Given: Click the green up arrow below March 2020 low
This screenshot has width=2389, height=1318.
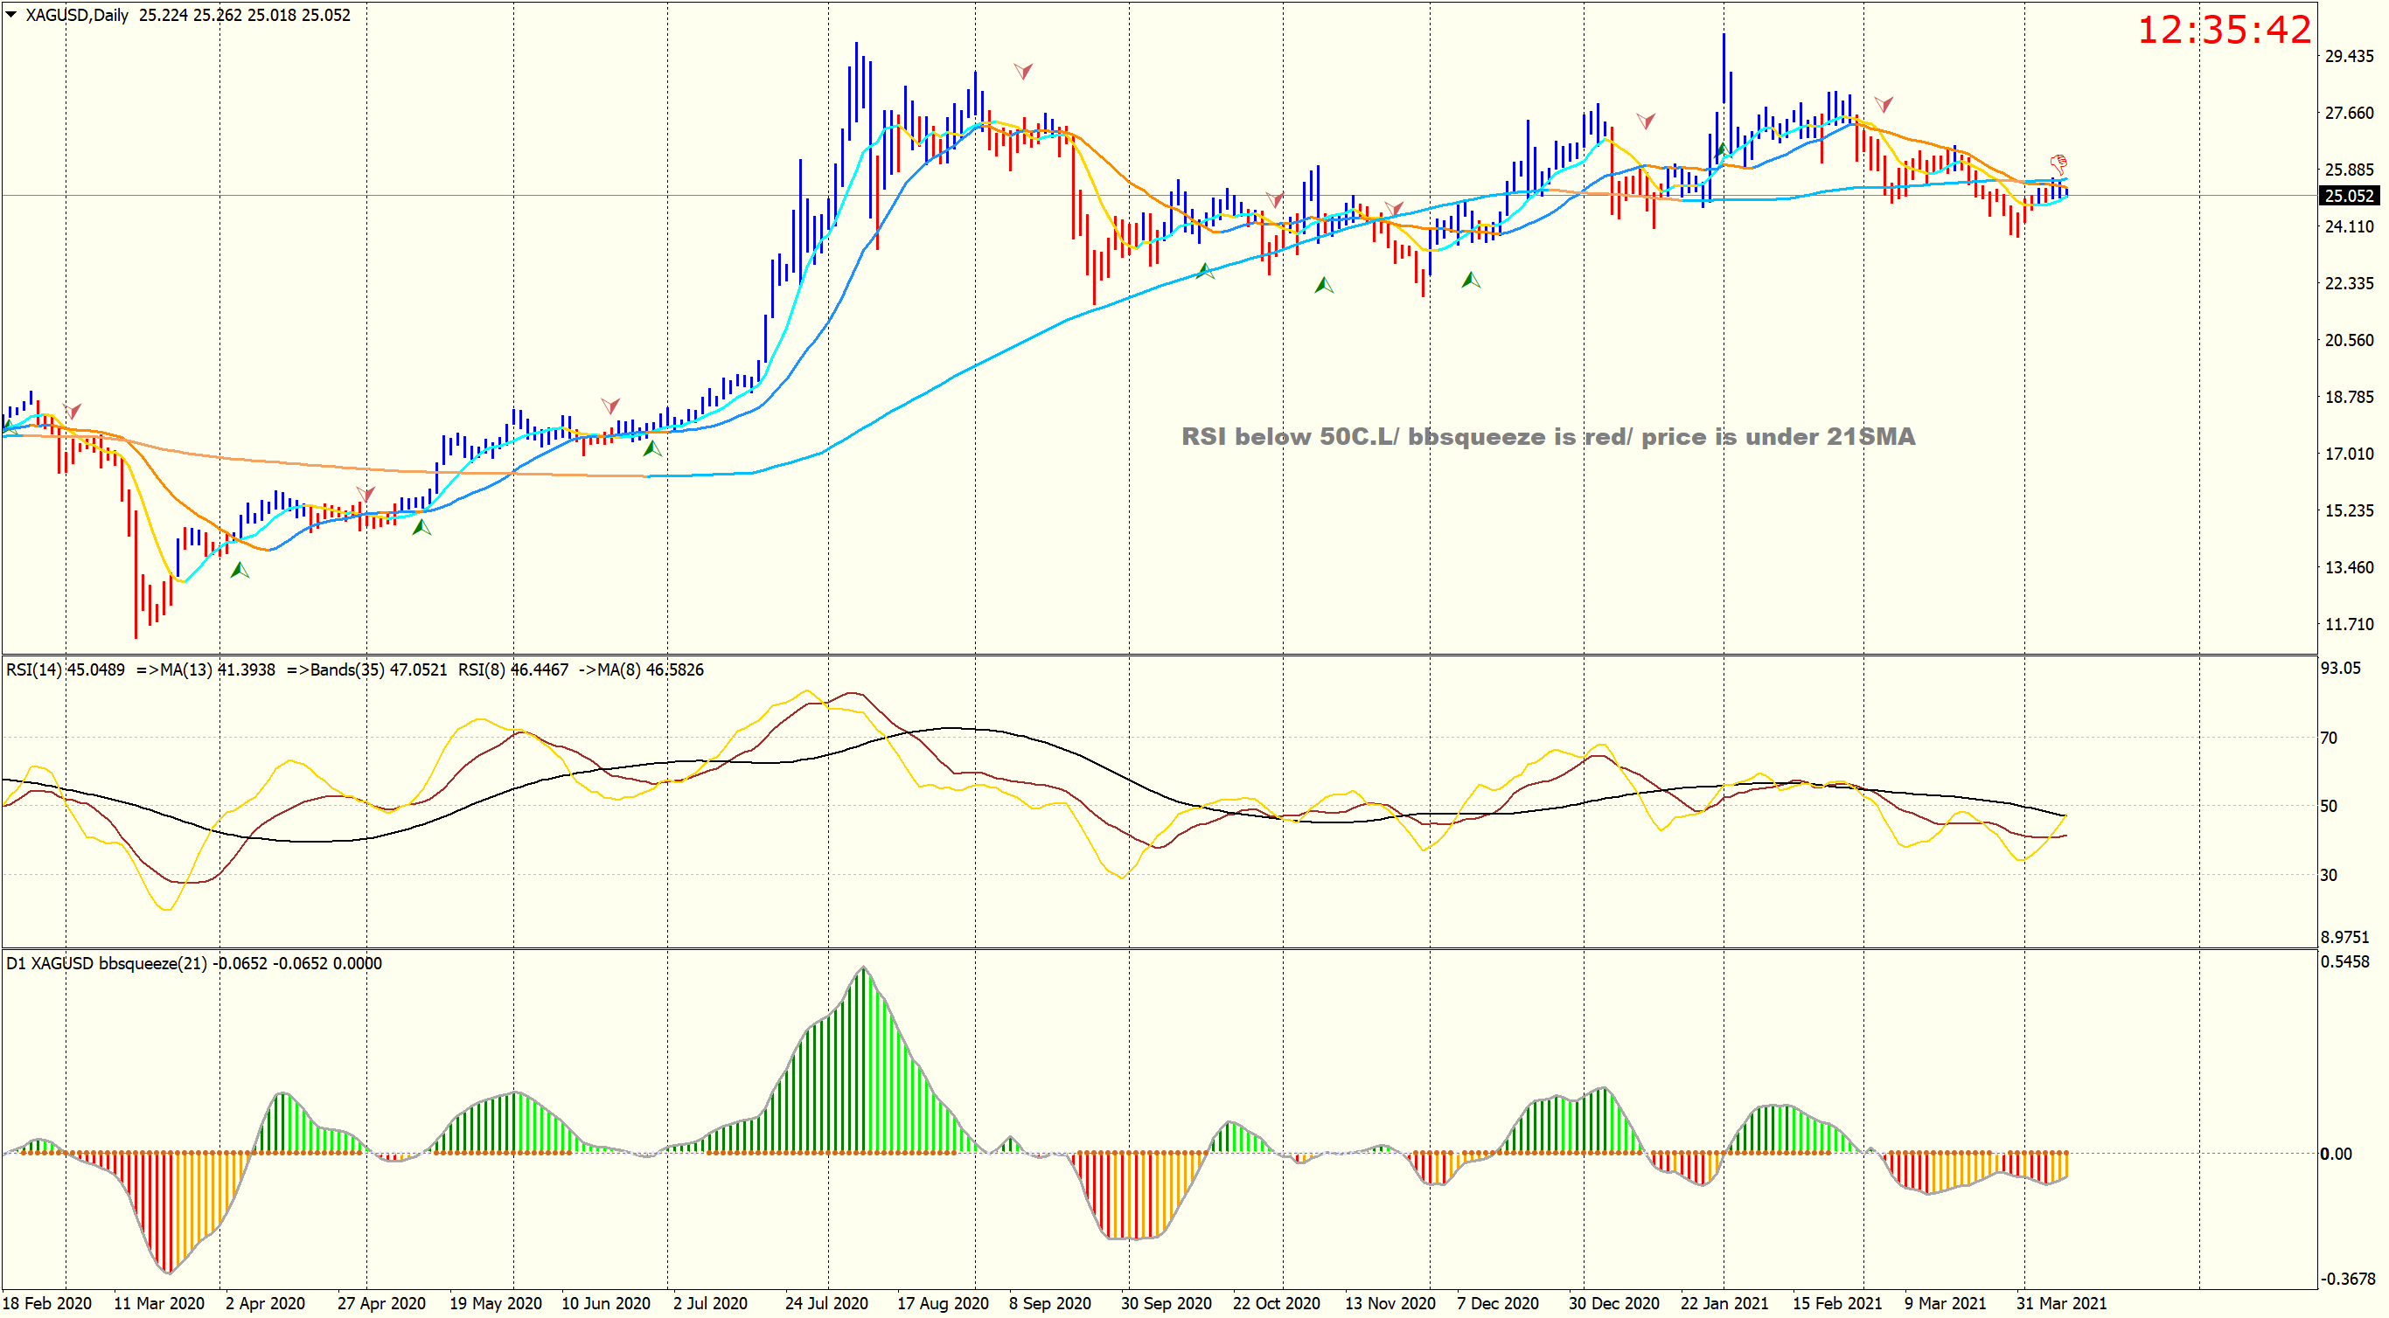Looking at the screenshot, I should pyautogui.click(x=240, y=570).
